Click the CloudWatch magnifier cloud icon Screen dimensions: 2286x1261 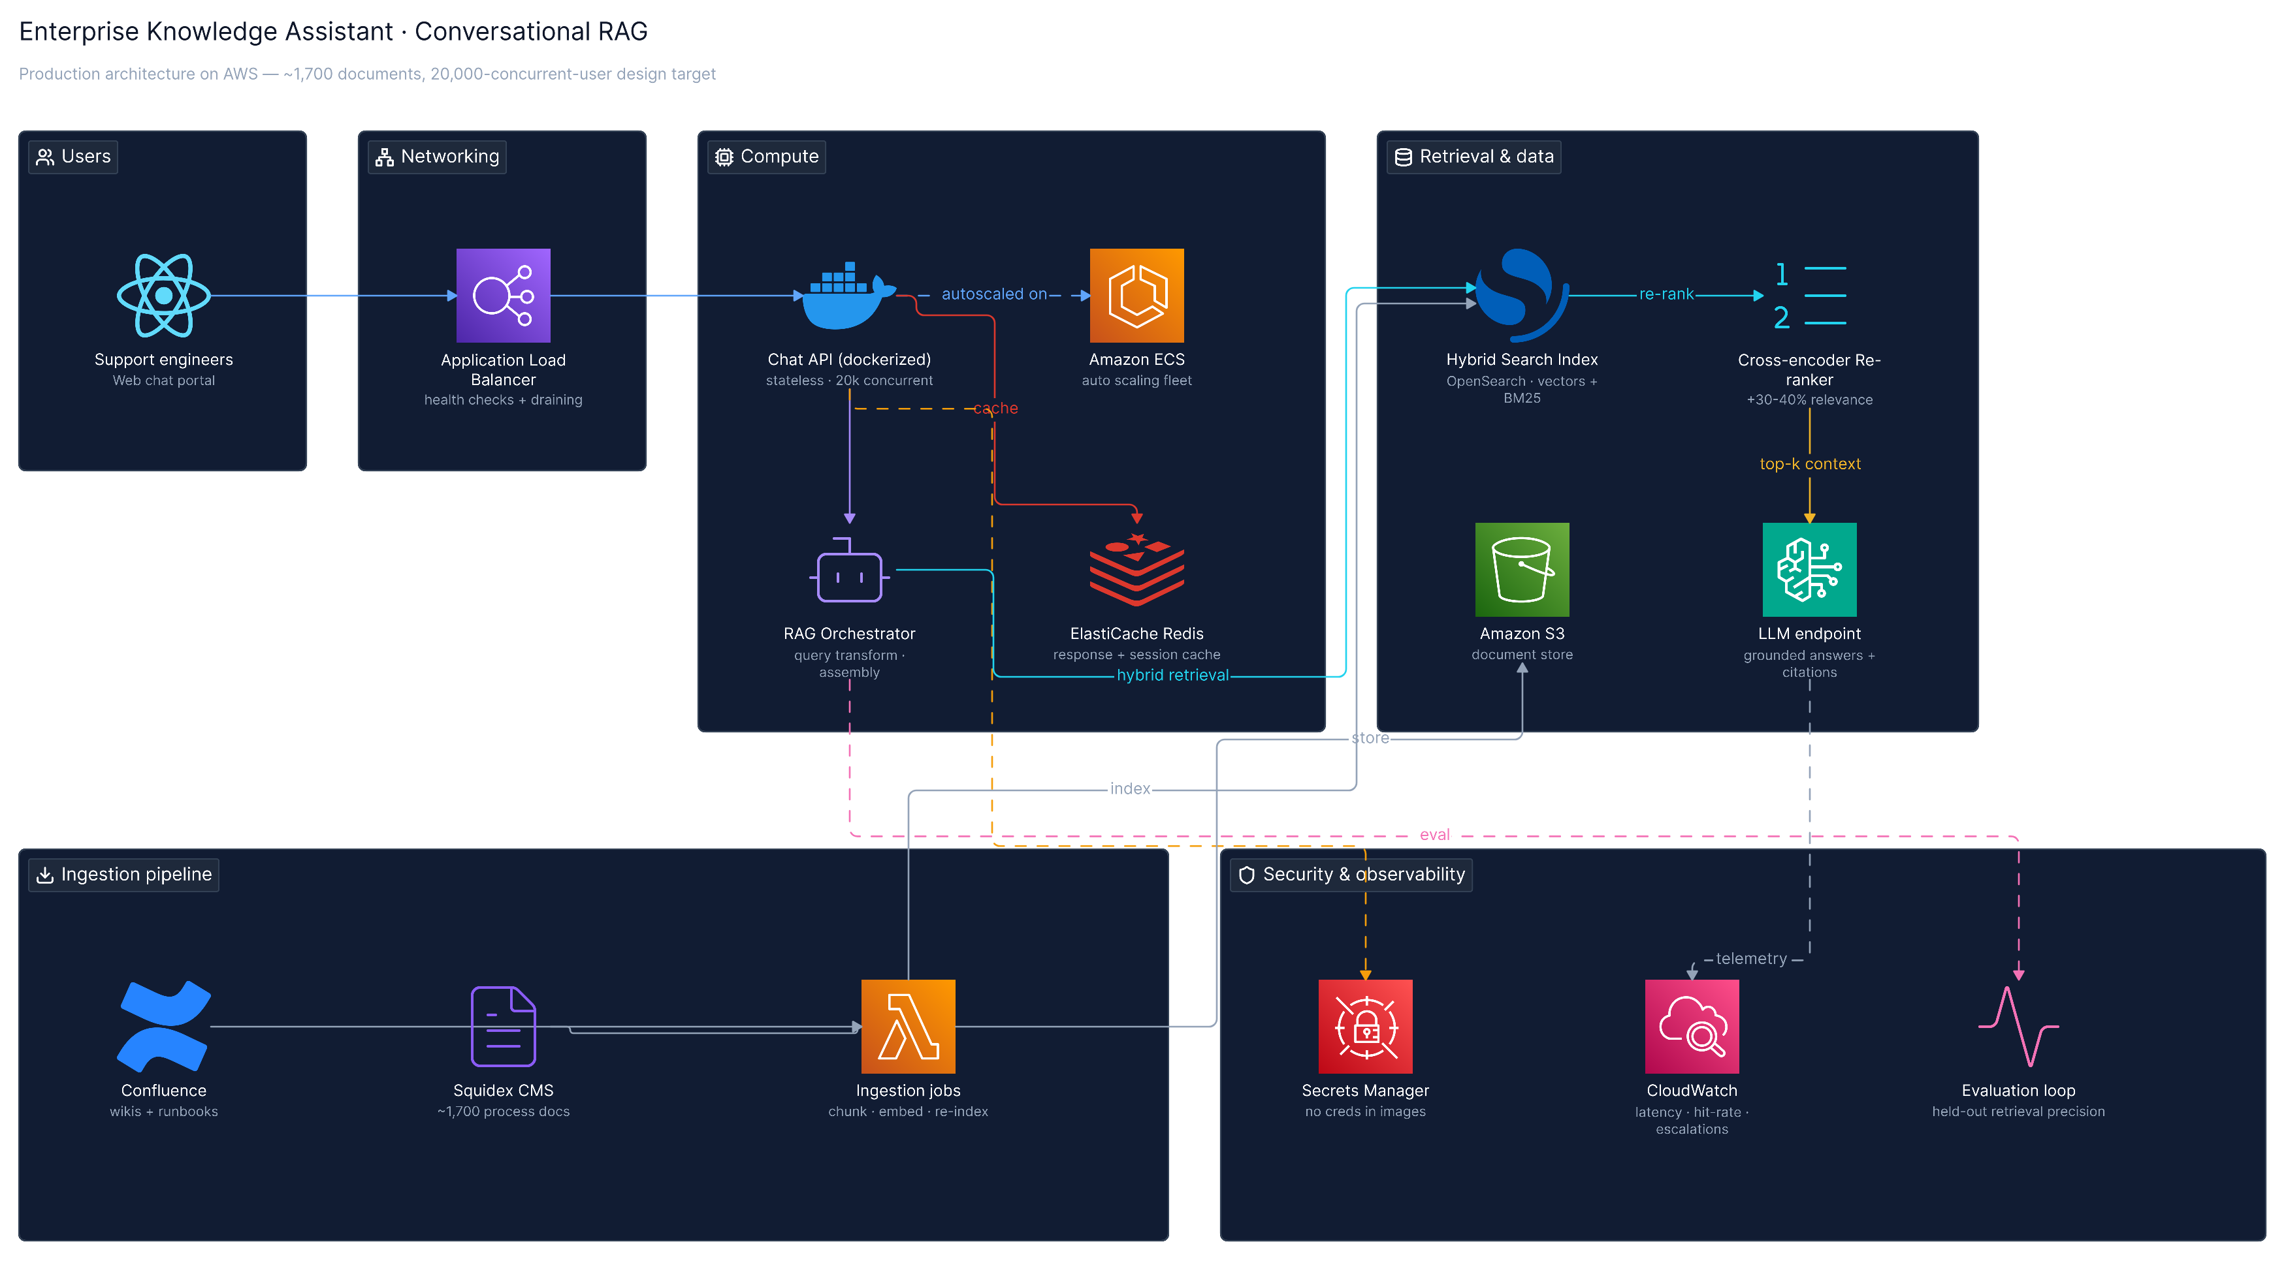1692,1026
